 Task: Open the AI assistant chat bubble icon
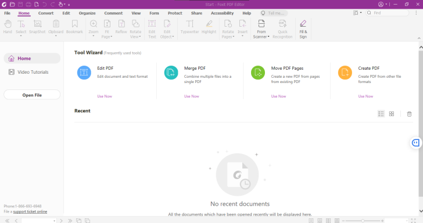(415, 143)
